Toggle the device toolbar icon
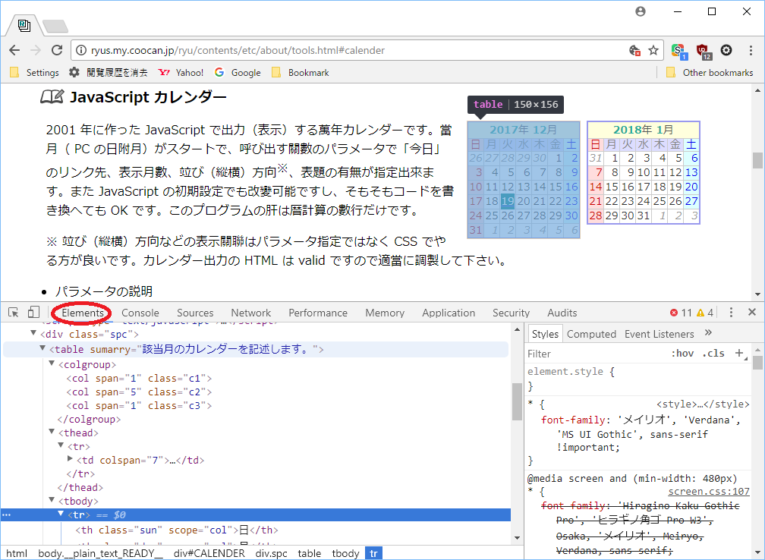This screenshot has width=765, height=560. pyautogui.click(x=33, y=313)
